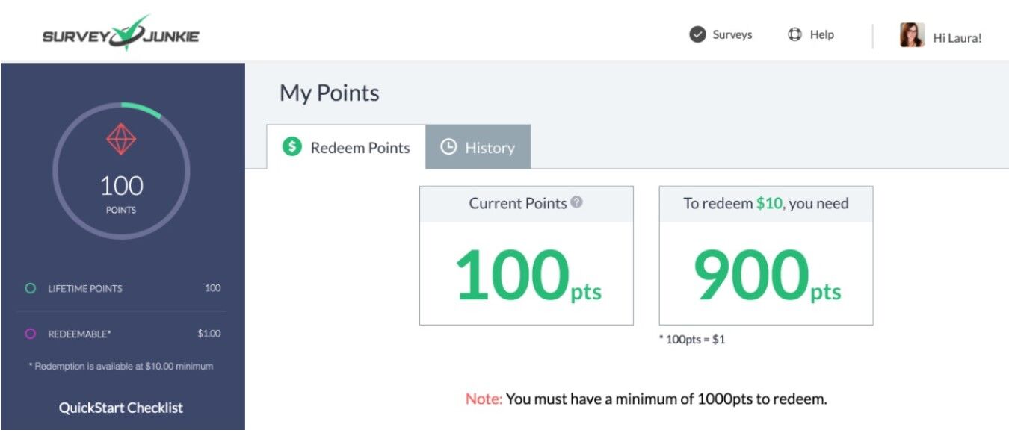Click Laura's profile avatar
This screenshot has width=1009, height=442.
coord(911,35)
